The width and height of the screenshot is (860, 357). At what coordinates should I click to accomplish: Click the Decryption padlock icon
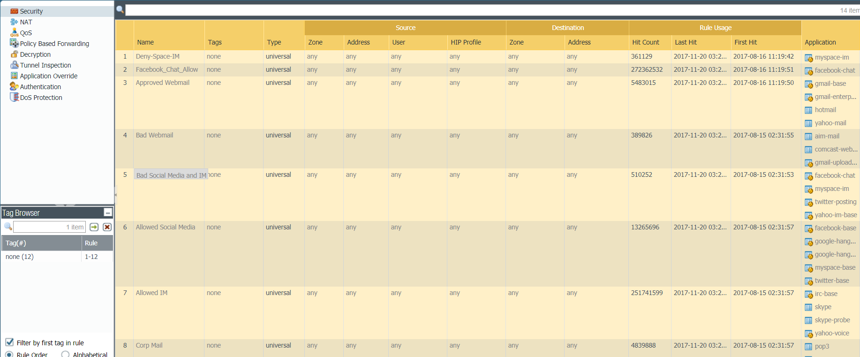[14, 54]
